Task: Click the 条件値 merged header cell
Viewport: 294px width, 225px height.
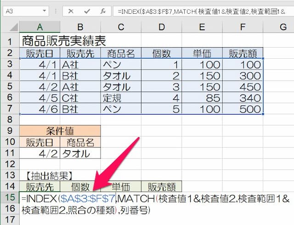Action: point(60,131)
